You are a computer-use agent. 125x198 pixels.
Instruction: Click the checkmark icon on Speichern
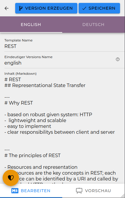[84, 8]
